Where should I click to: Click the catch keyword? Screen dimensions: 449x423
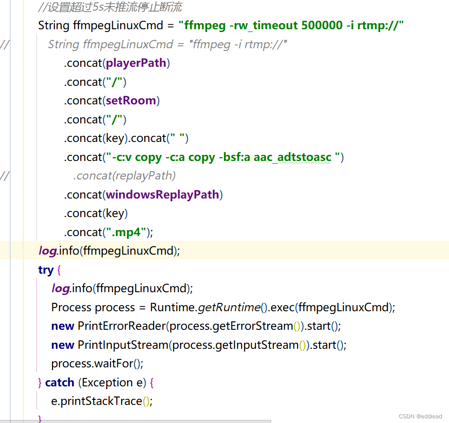(59, 383)
